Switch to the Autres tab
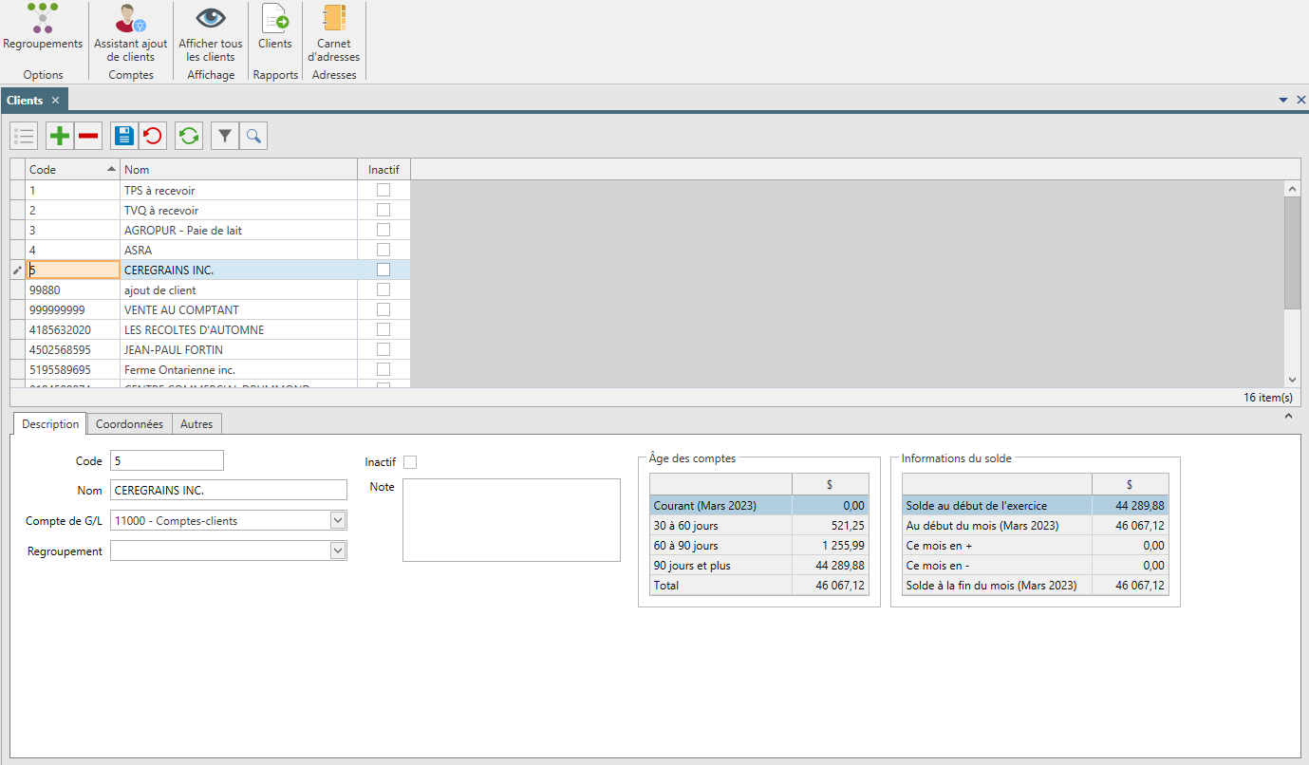The image size is (1309, 765). (x=196, y=424)
